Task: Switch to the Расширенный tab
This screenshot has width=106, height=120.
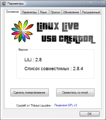Action: [x=91, y=12]
